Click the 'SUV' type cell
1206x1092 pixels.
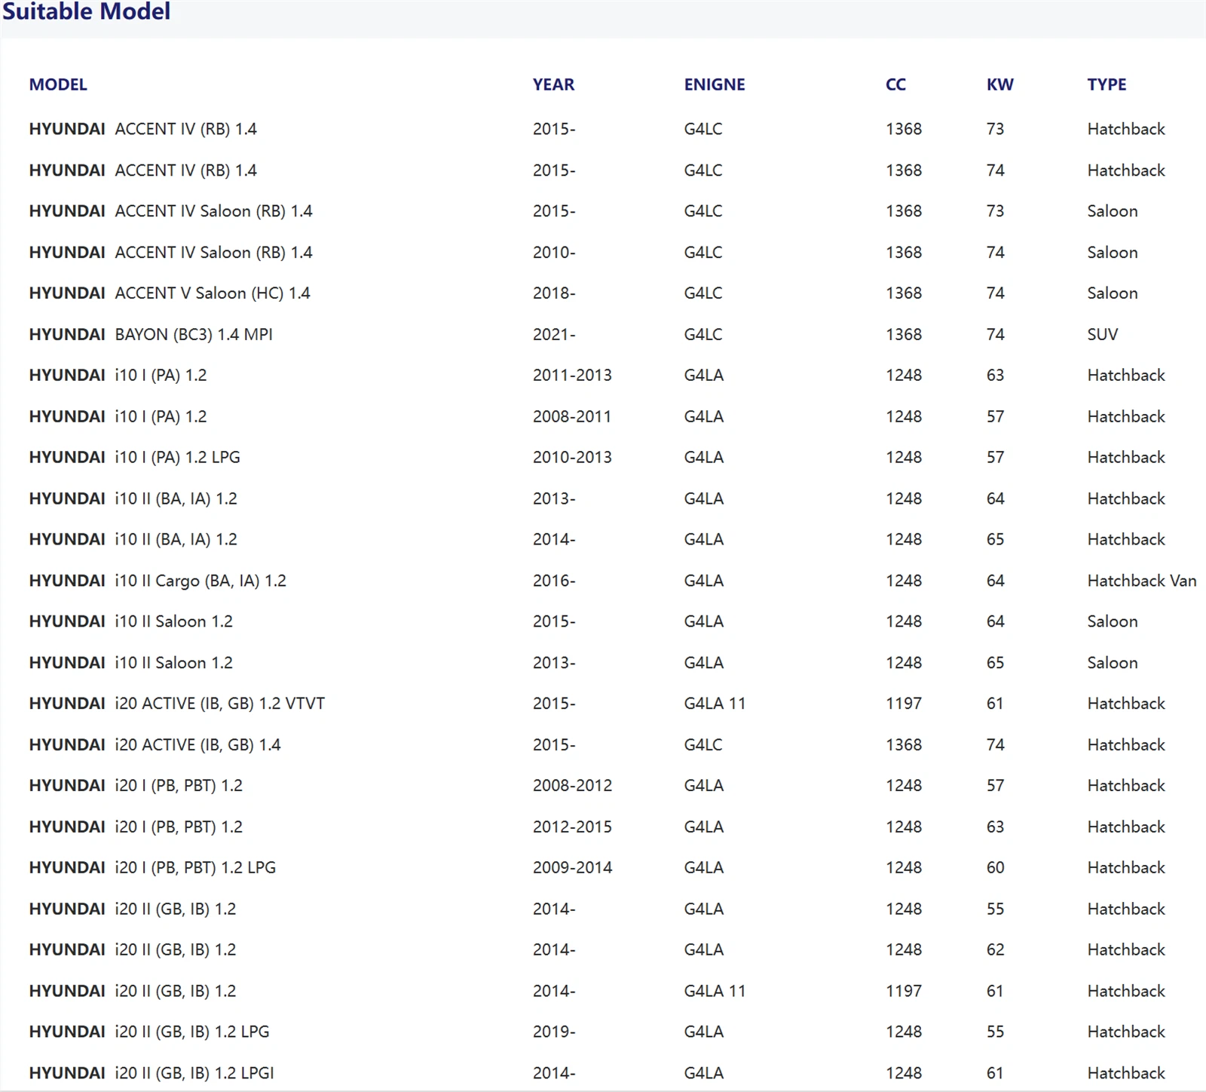pos(1103,334)
